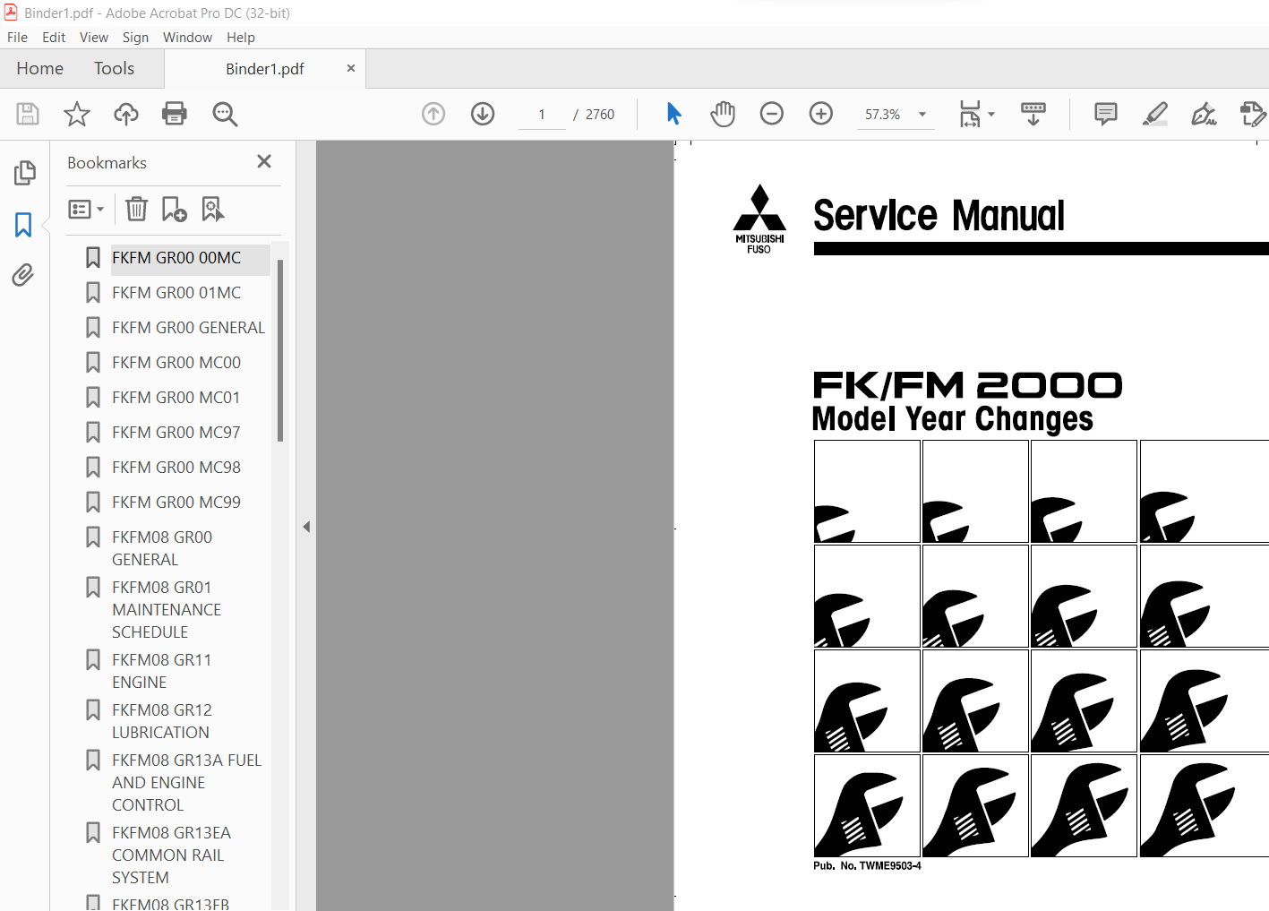The width and height of the screenshot is (1269, 911).
Task: Open the File menu
Action: click(x=17, y=38)
